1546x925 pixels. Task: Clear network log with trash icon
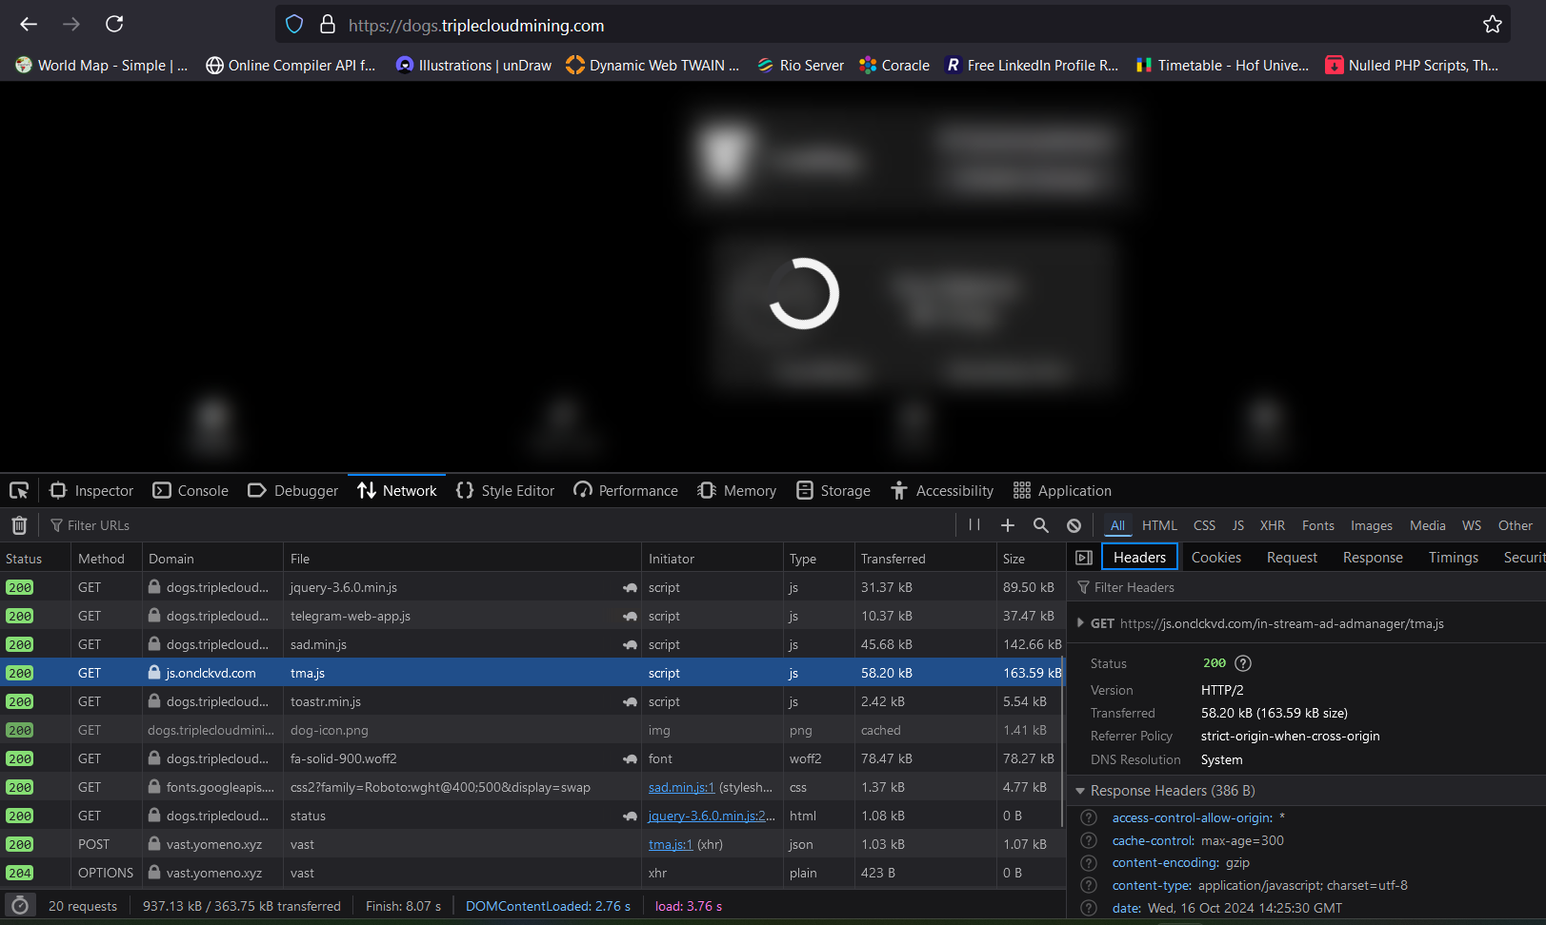pos(19,525)
